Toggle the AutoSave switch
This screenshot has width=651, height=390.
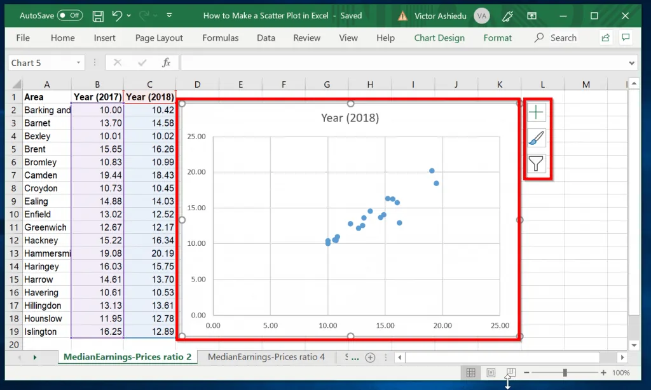point(69,16)
